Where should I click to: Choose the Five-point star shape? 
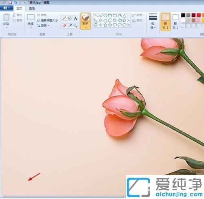tap(105, 25)
